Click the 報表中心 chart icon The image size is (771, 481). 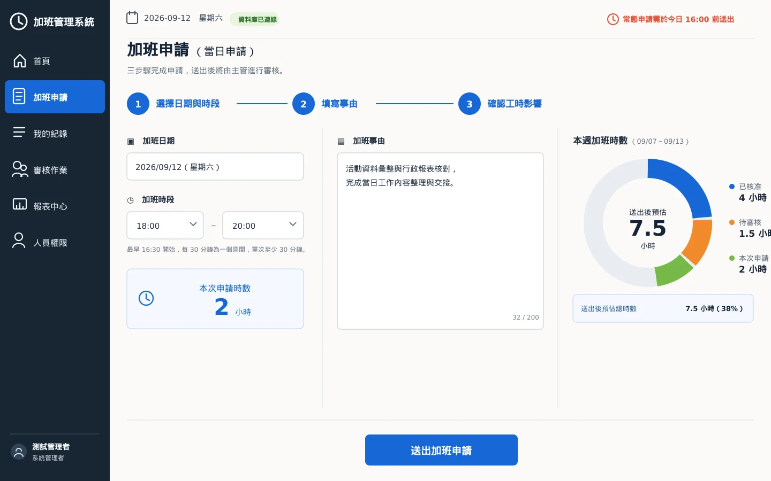coord(19,205)
